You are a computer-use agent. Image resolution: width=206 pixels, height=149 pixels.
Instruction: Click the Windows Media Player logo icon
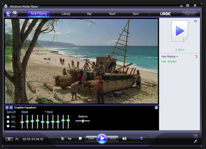pos(6,6)
